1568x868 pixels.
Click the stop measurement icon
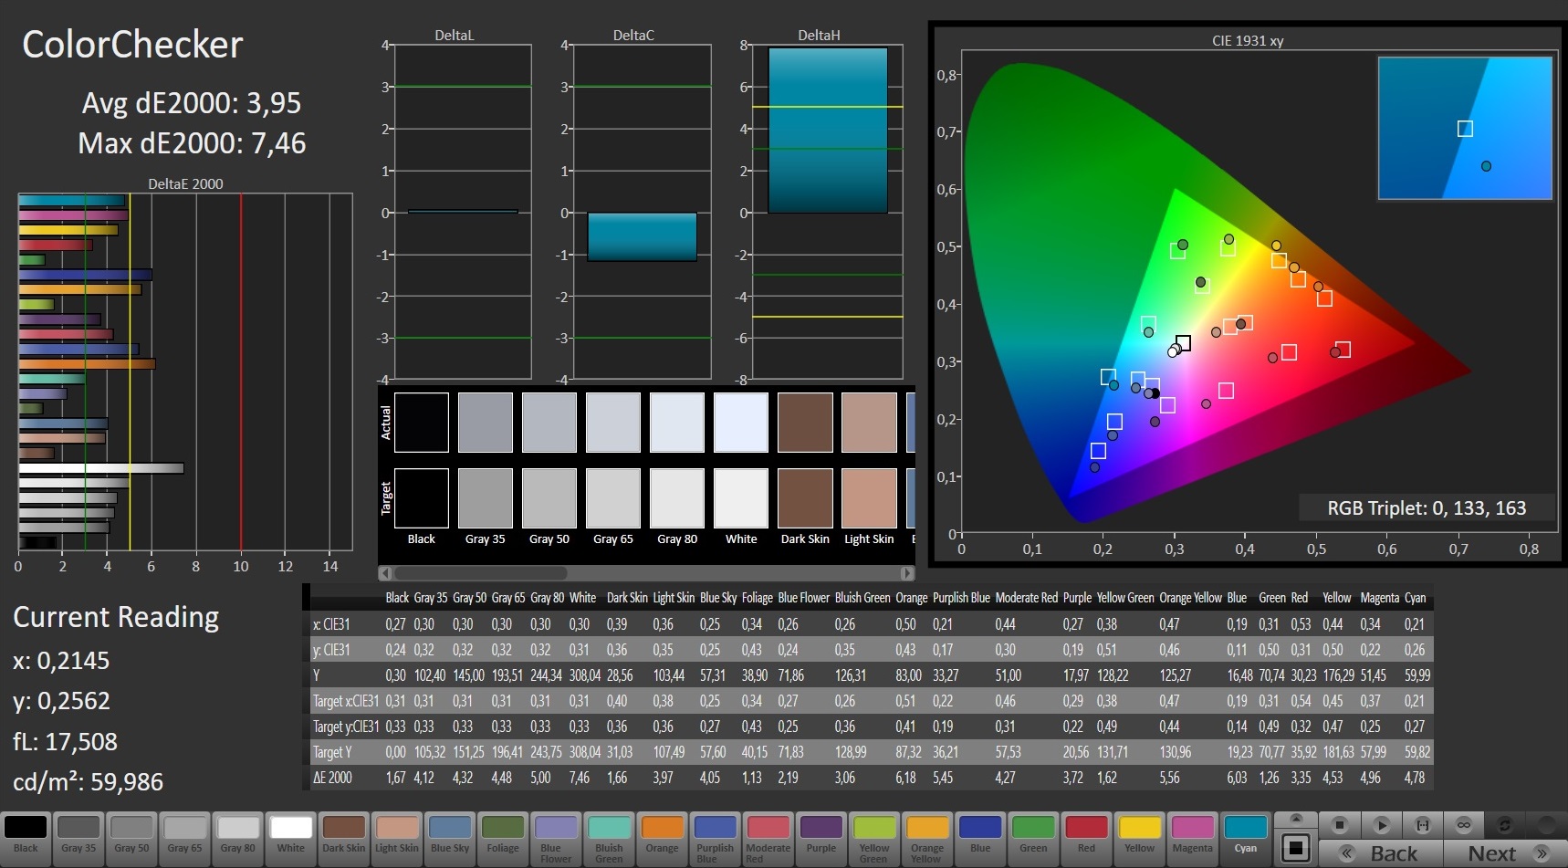click(1340, 825)
